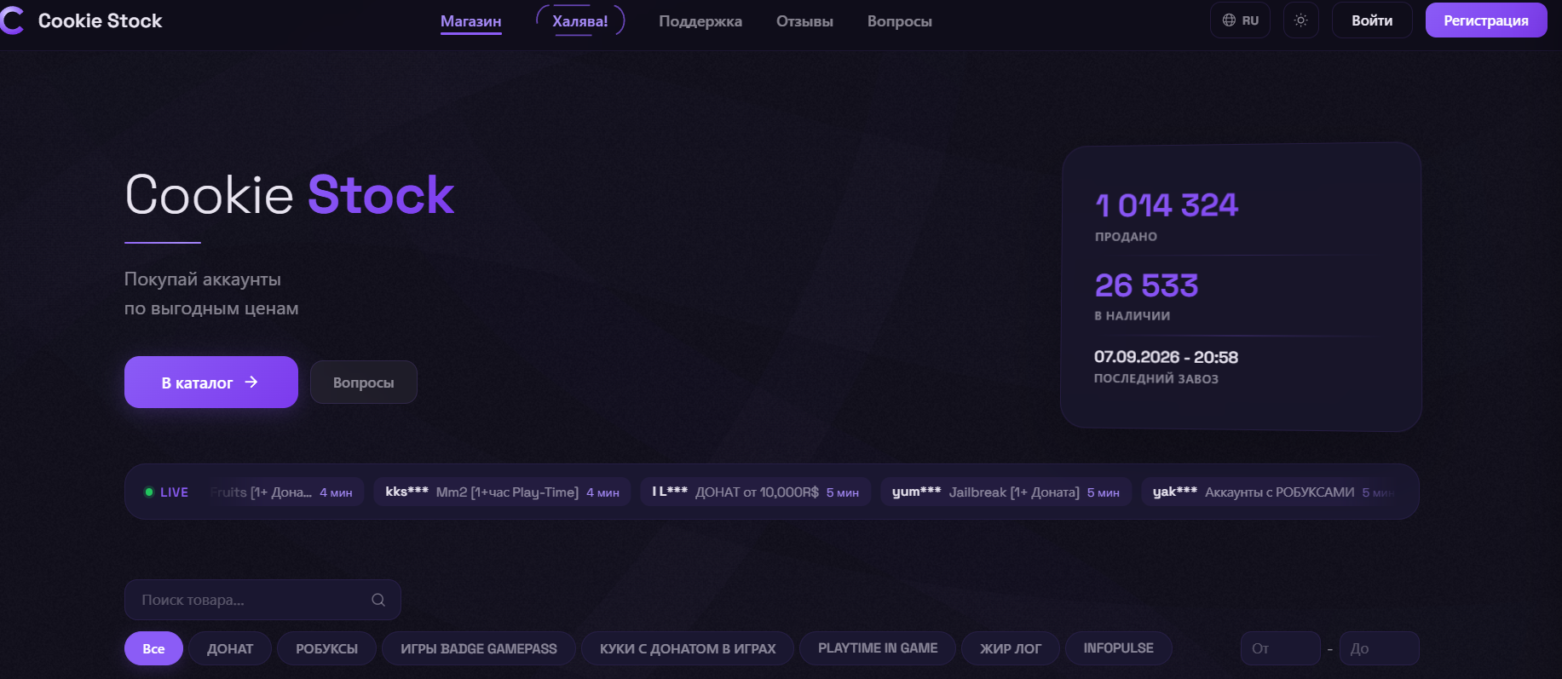Viewport: 1562px width, 679px height.
Task: Select the КУКИ С ДОНАТОМ В ИГРАХ filter
Action: coord(688,648)
